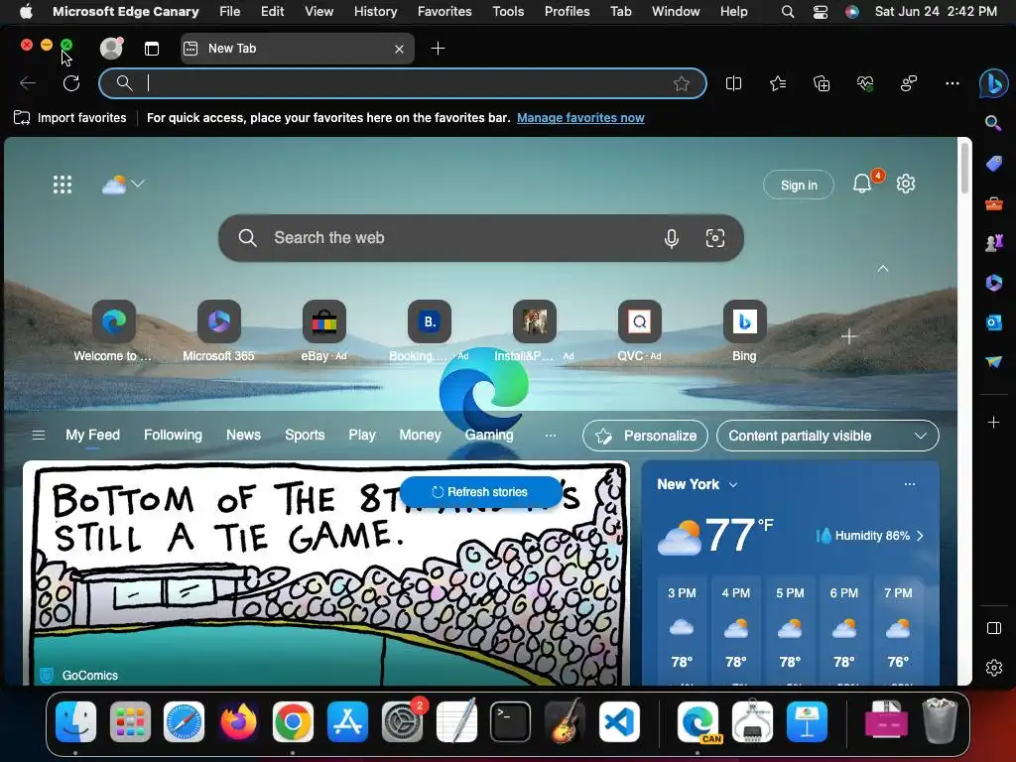Image resolution: width=1016 pixels, height=762 pixels.
Task: Add a quick link with plus
Action: pyautogui.click(x=849, y=336)
